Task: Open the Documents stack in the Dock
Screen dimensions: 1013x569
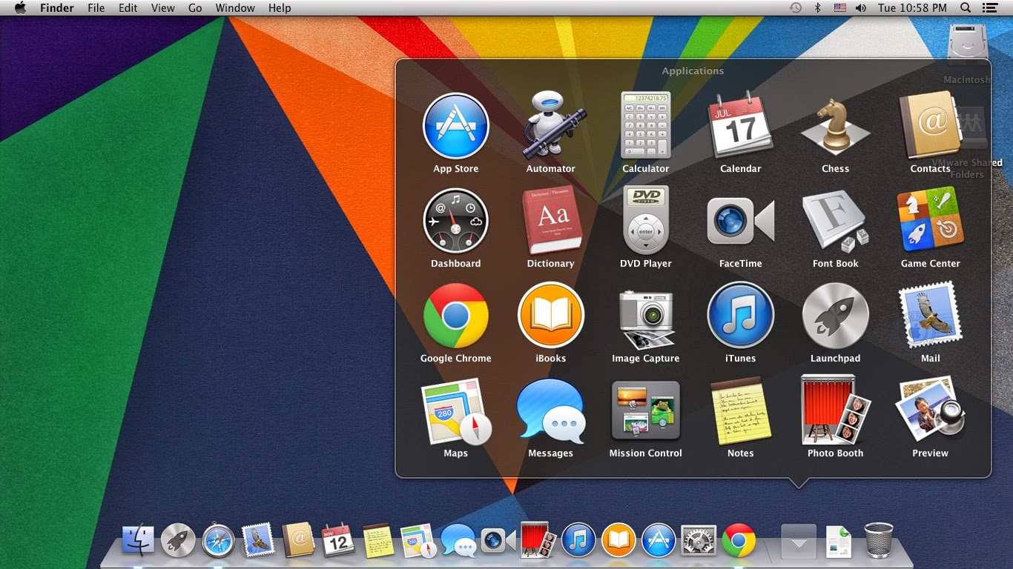Action: click(839, 541)
